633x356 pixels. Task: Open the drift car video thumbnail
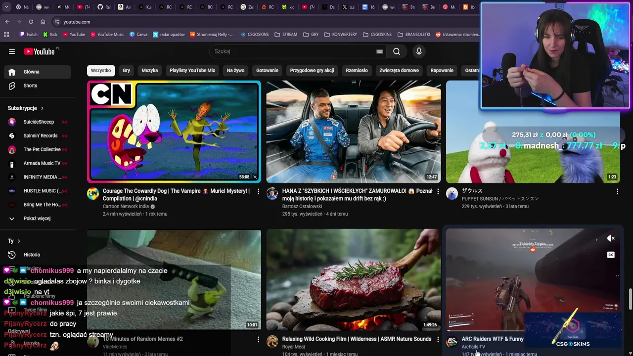pos(354,132)
